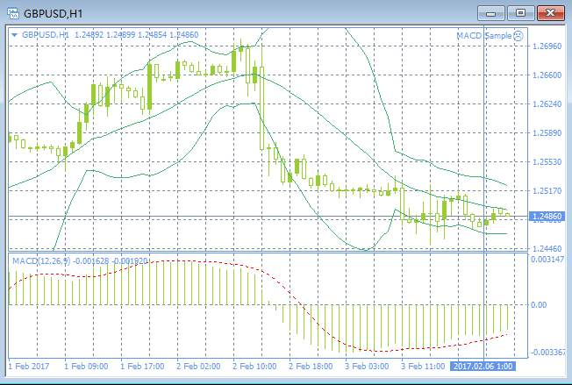This screenshot has height=385, width=572.
Task: Close the GBPUSD,H1 chart window
Action: [550, 14]
